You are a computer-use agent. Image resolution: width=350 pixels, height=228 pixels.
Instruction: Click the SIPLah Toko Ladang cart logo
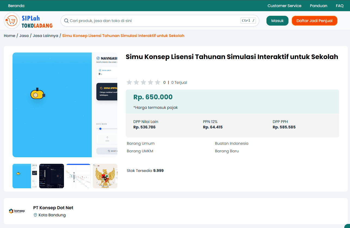(x=11, y=20)
